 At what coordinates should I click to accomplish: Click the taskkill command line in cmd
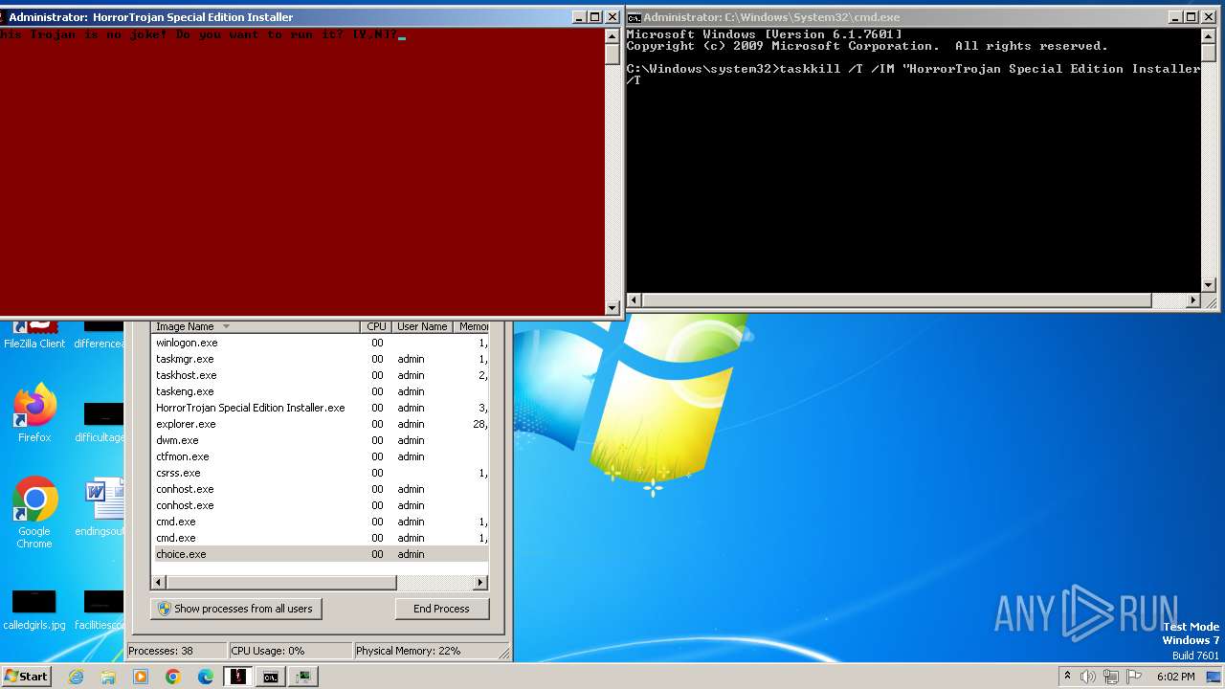pos(913,74)
